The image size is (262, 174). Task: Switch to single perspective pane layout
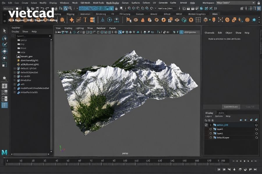(4, 86)
